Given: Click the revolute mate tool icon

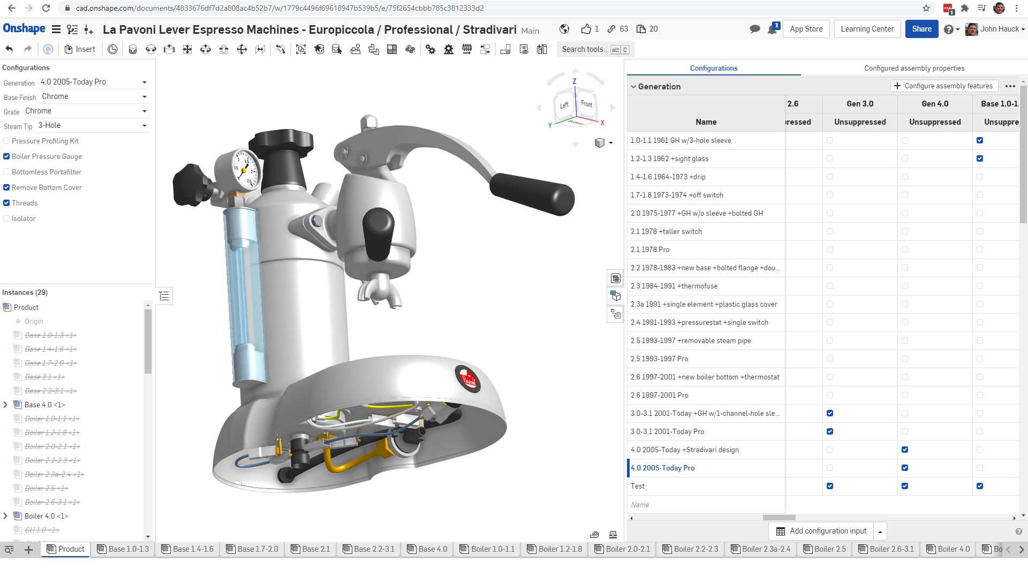Looking at the screenshot, I should tap(151, 49).
